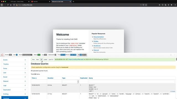Screen dimensions: 177x99
Task: Open the Log debug toolbar item
Action: (x=44, y=55)
